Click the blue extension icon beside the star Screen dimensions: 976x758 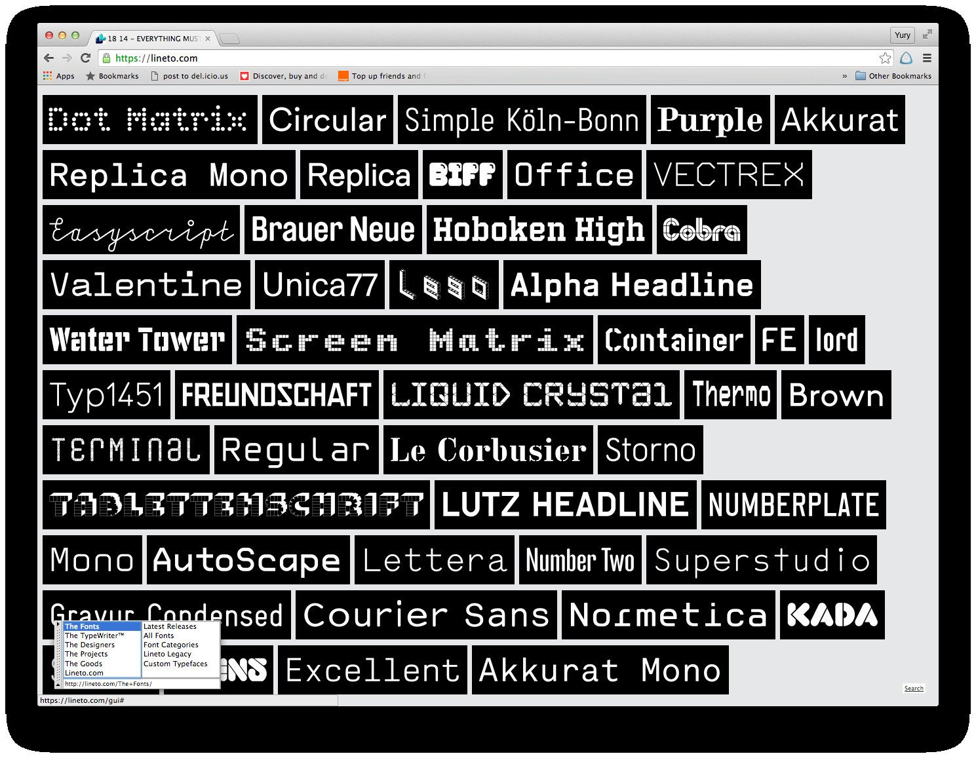coord(906,58)
